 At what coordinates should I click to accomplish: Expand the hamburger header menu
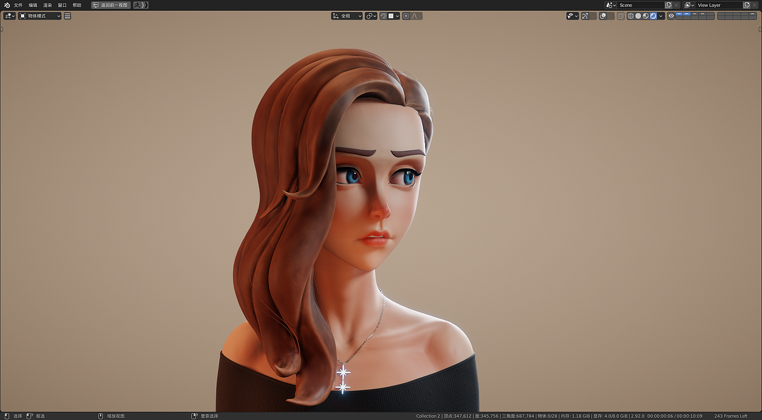point(67,16)
